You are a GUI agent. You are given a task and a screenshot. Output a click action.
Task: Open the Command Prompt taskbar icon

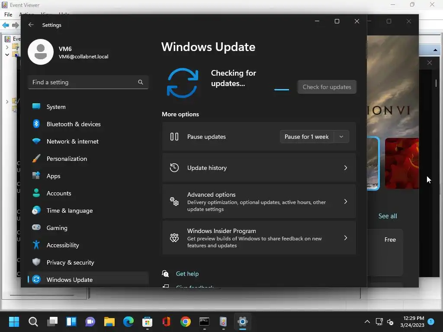pyautogui.click(x=205, y=322)
